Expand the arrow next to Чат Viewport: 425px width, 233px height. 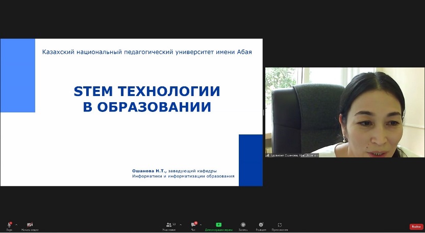(x=201, y=225)
